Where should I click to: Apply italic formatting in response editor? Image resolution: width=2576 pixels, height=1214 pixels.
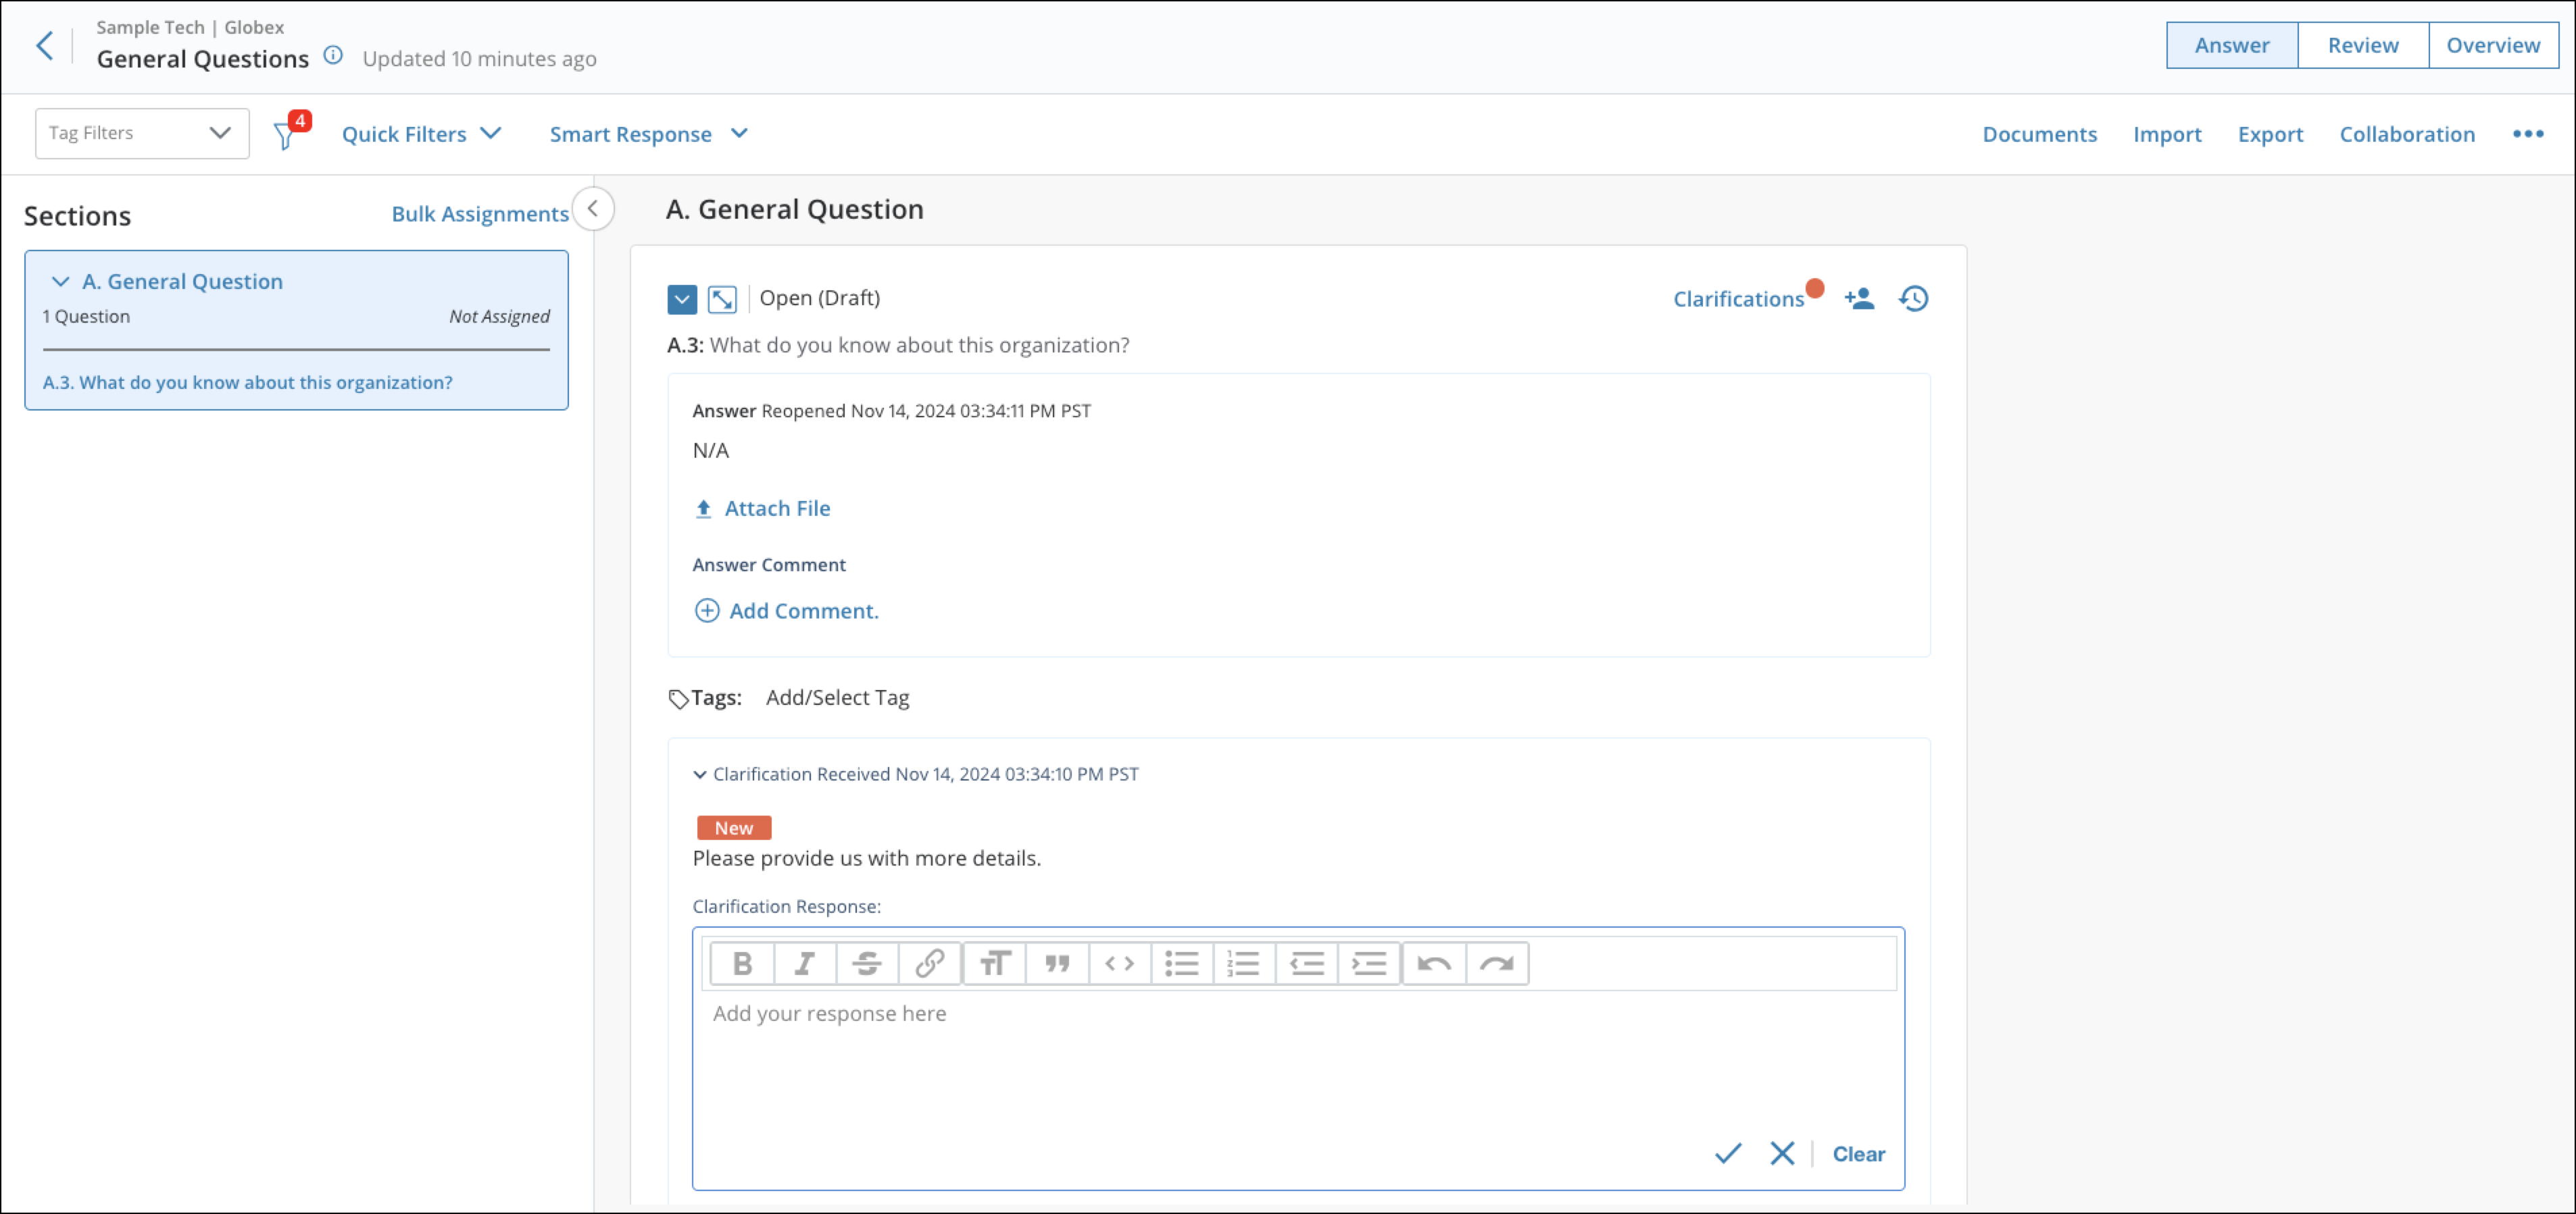pyautogui.click(x=804, y=964)
